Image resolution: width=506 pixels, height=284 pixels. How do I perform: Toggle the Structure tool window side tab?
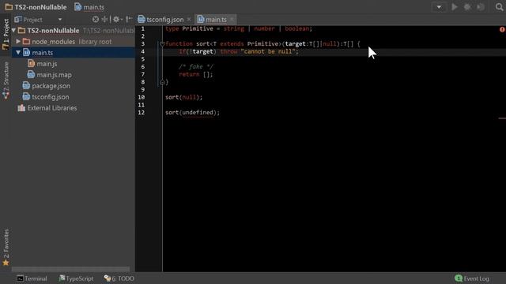(x=6, y=80)
